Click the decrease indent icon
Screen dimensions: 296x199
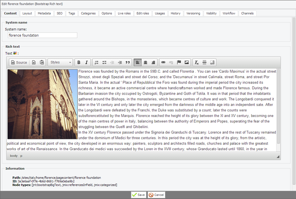[x=112, y=63]
